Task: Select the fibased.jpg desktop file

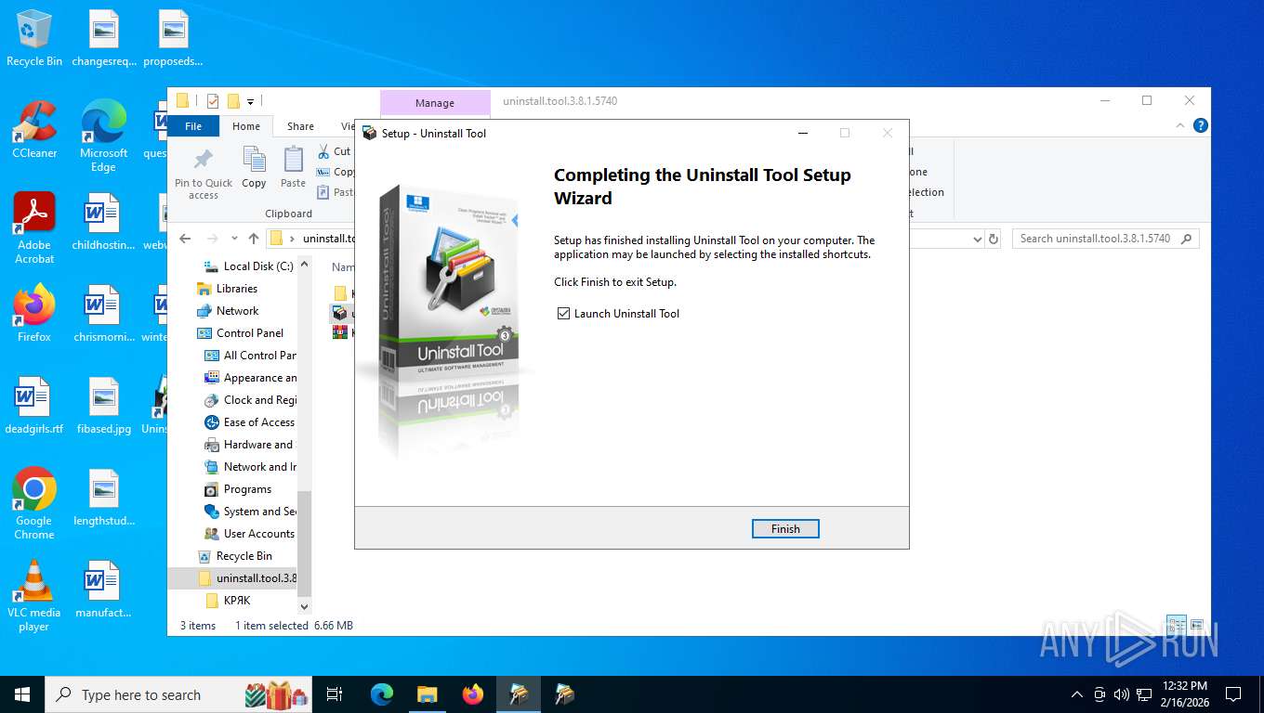Action: pos(103,407)
